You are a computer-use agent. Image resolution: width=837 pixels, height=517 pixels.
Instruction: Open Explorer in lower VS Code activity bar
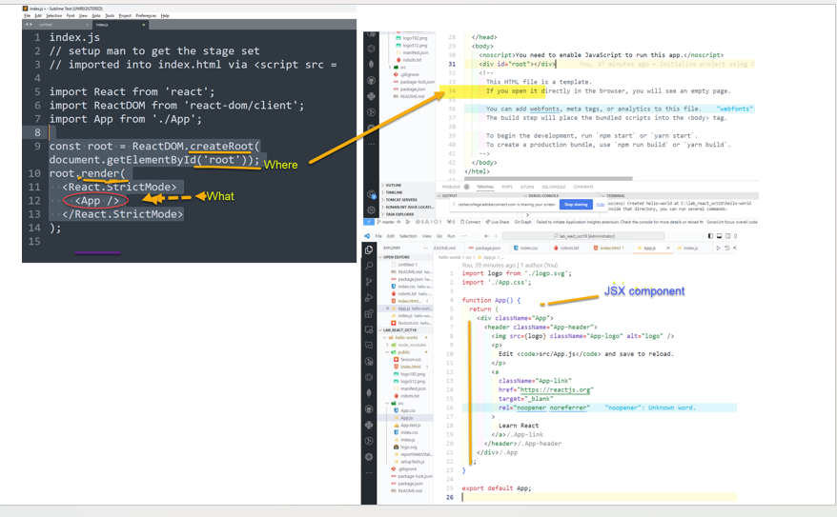(x=369, y=249)
